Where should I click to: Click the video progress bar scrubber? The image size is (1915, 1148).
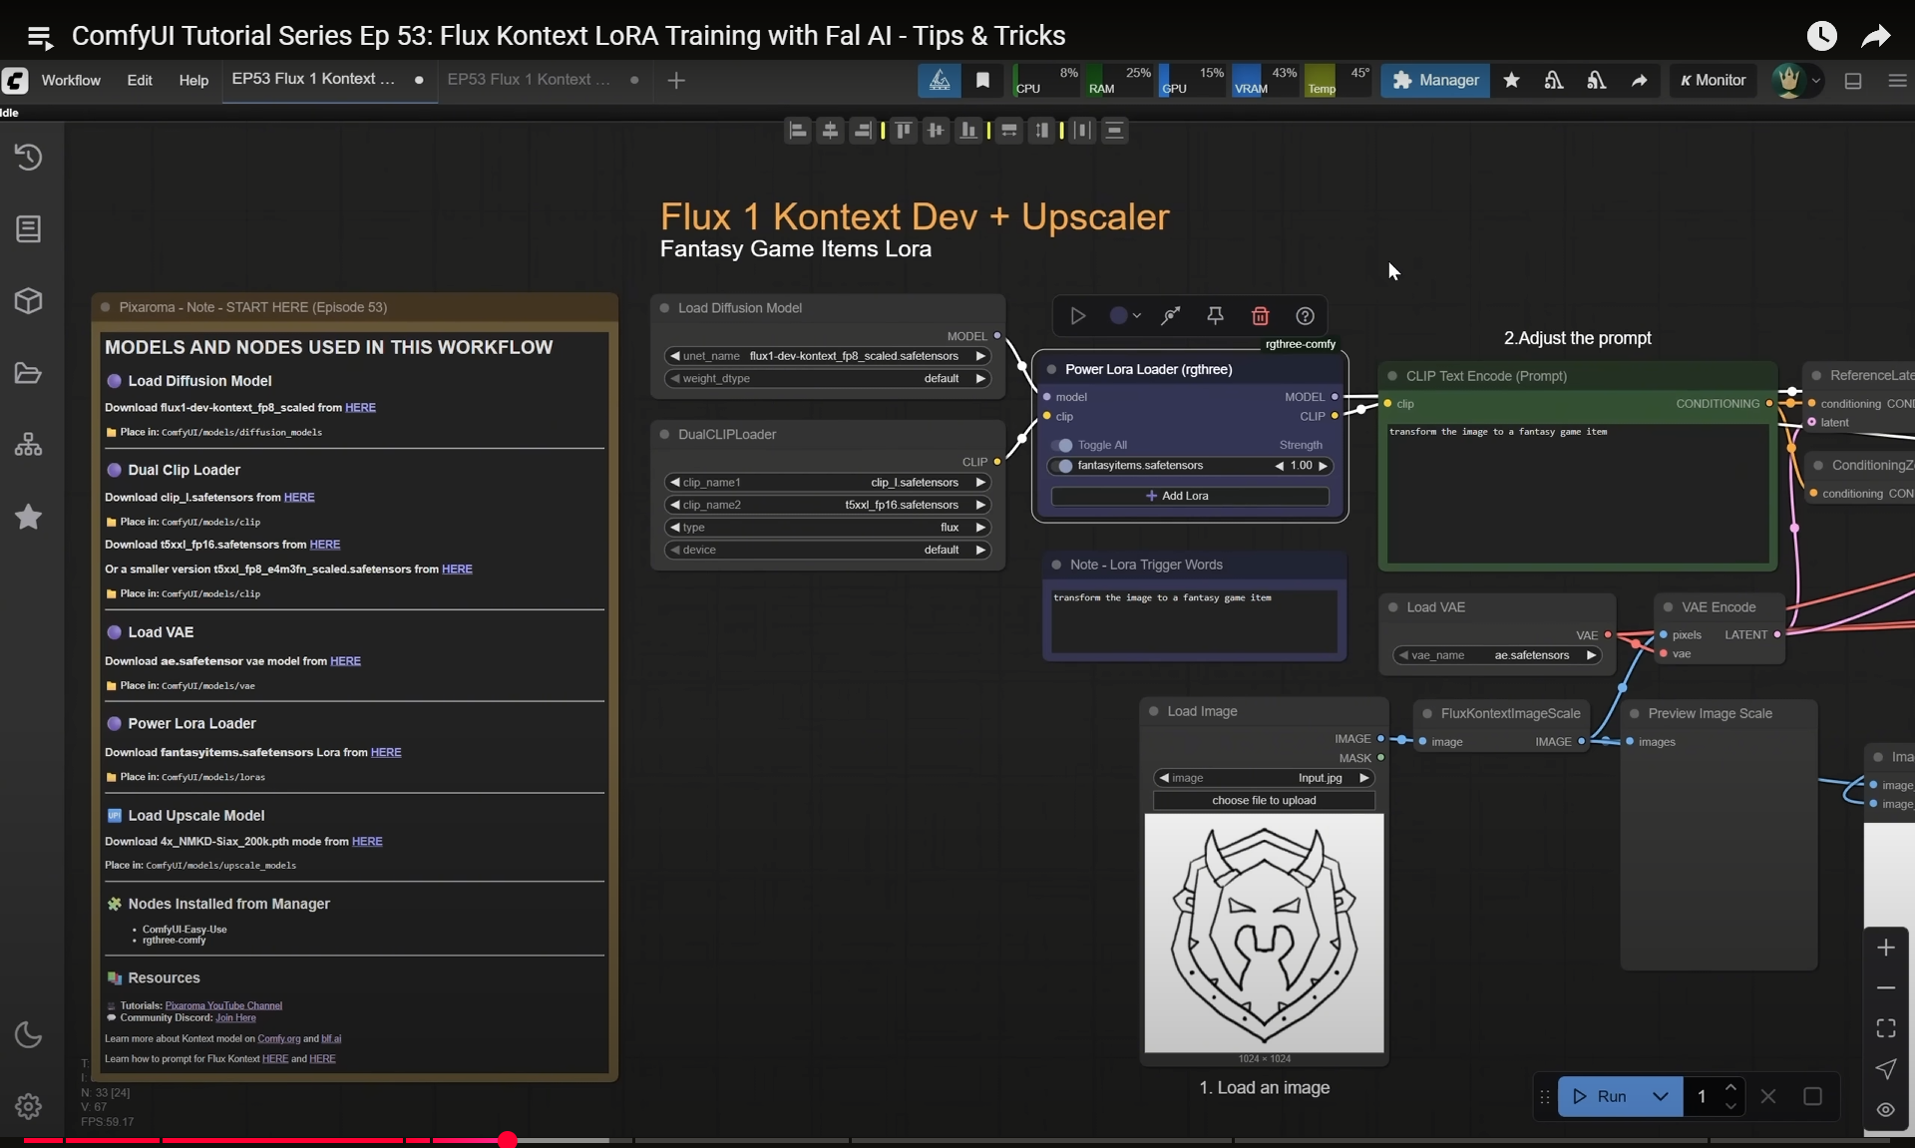pyautogui.click(x=508, y=1139)
